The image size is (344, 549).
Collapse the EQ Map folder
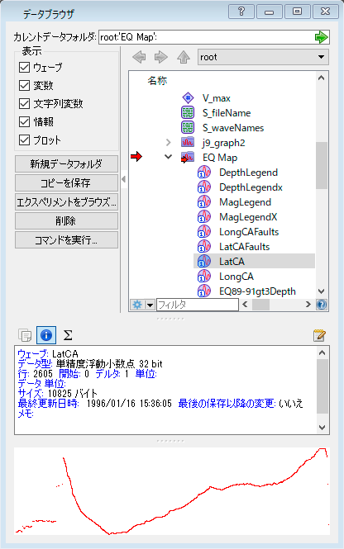point(169,157)
